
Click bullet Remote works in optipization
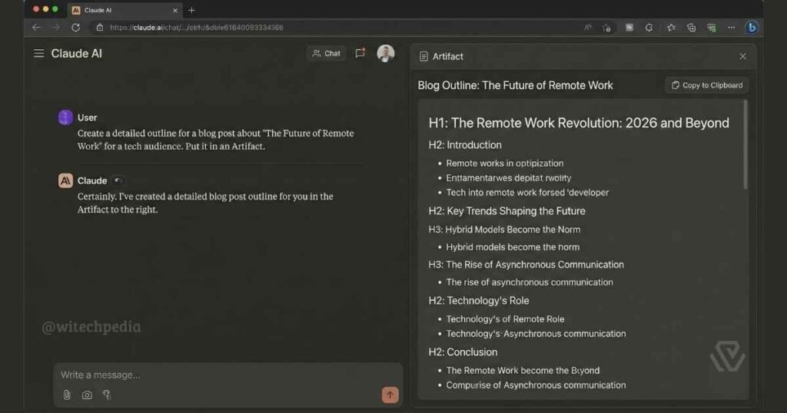[504, 164]
